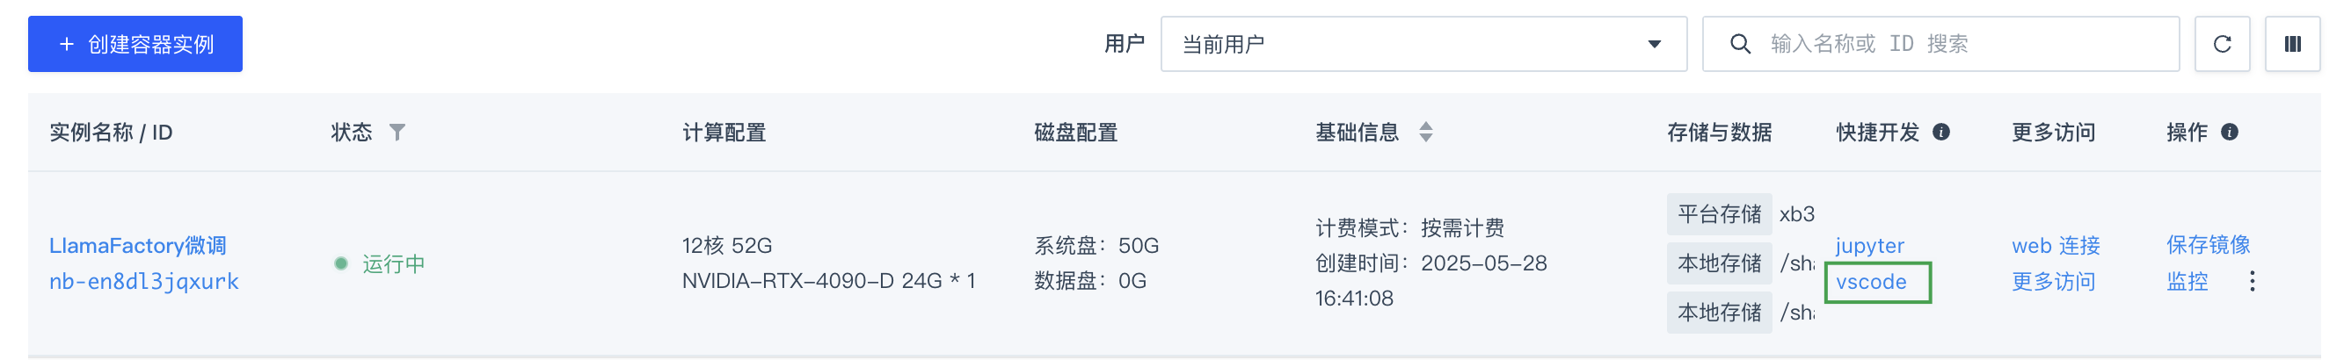Open the three-dot more actions menu
The width and height of the screenshot is (2344, 360).
(2252, 282)
